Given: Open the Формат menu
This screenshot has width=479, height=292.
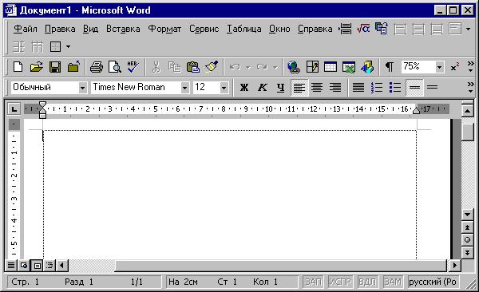Looking at the screenshot, I should (x=164, y=29).
